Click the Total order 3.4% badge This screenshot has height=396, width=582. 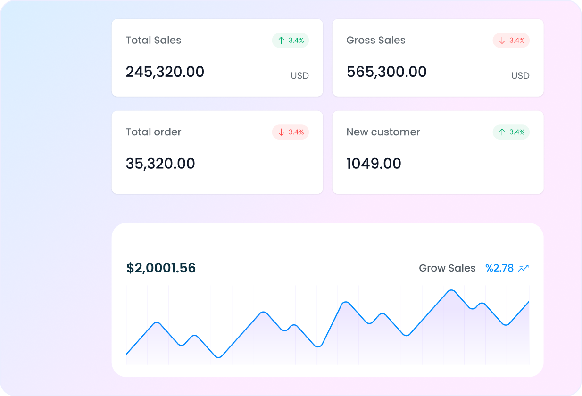click(x=291, y=132)
